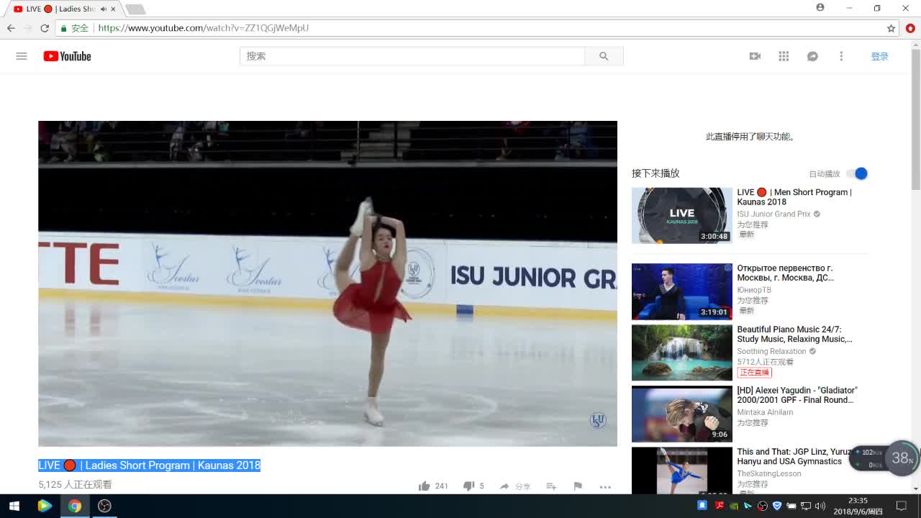Open add-to-playlist menu under video
921x518 pixels.
(x=551, y=486)
